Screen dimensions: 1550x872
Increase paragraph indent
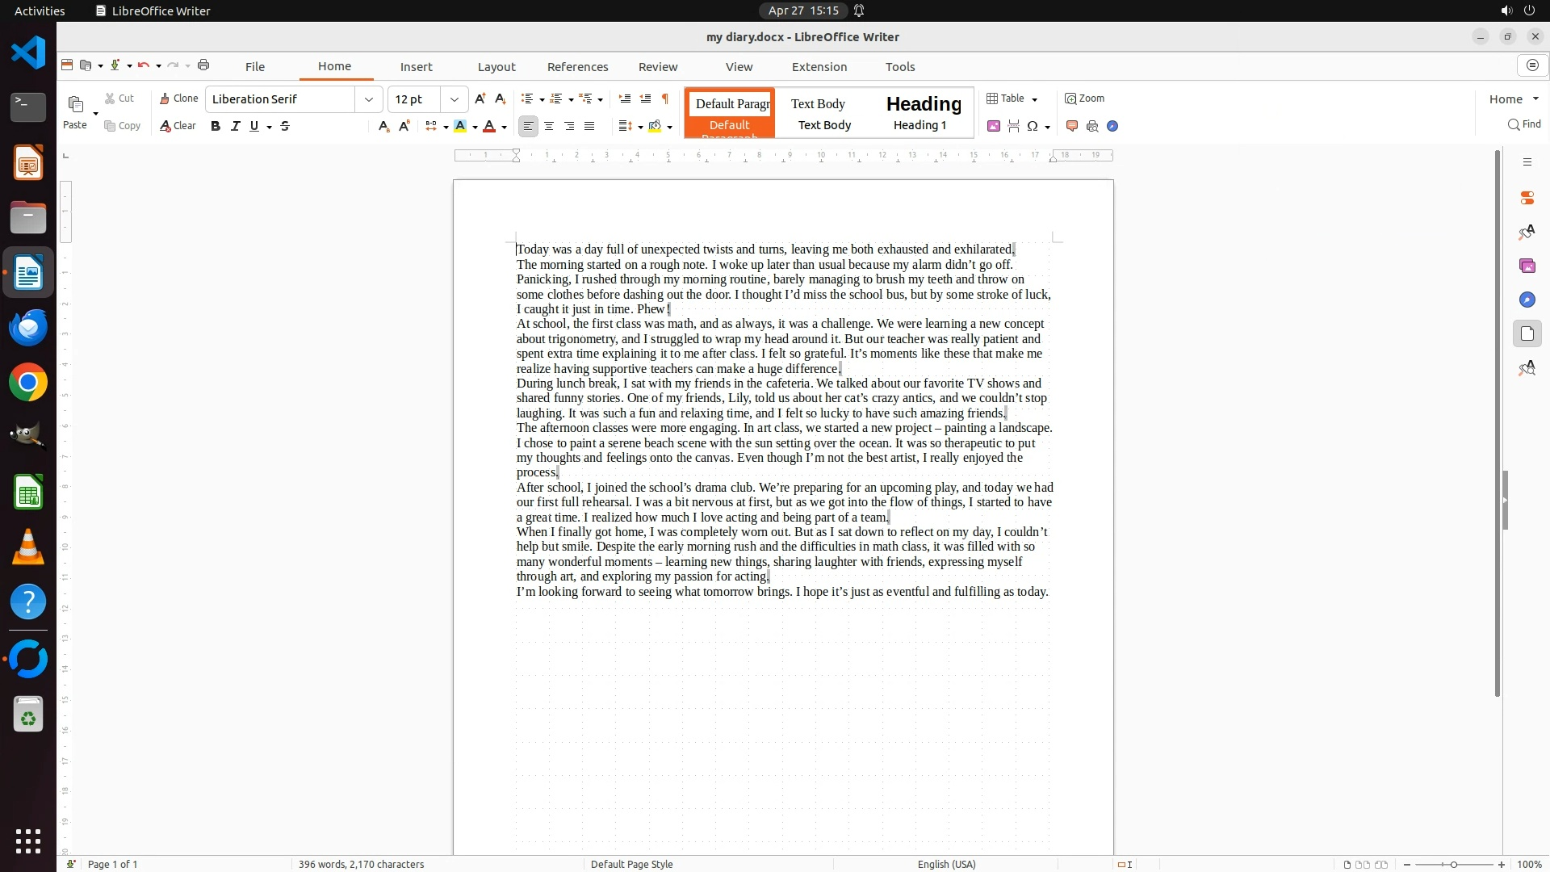coord(625,99)
